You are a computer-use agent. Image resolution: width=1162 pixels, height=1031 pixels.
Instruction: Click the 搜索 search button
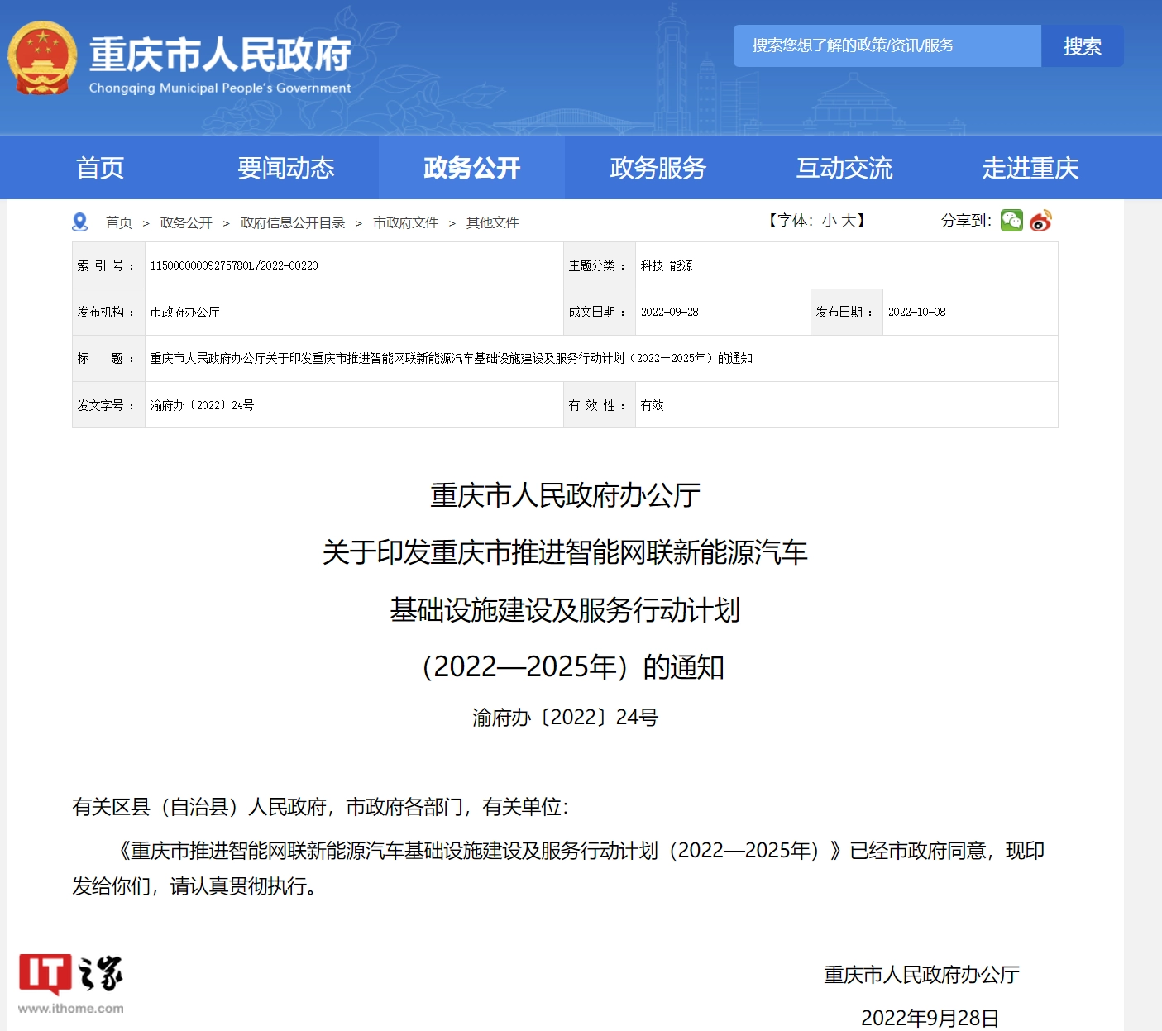click(x=1082, y=46)
